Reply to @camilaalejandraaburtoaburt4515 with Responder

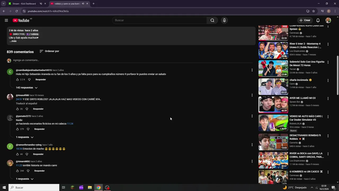pyautogui.click(x=41, y=80)
